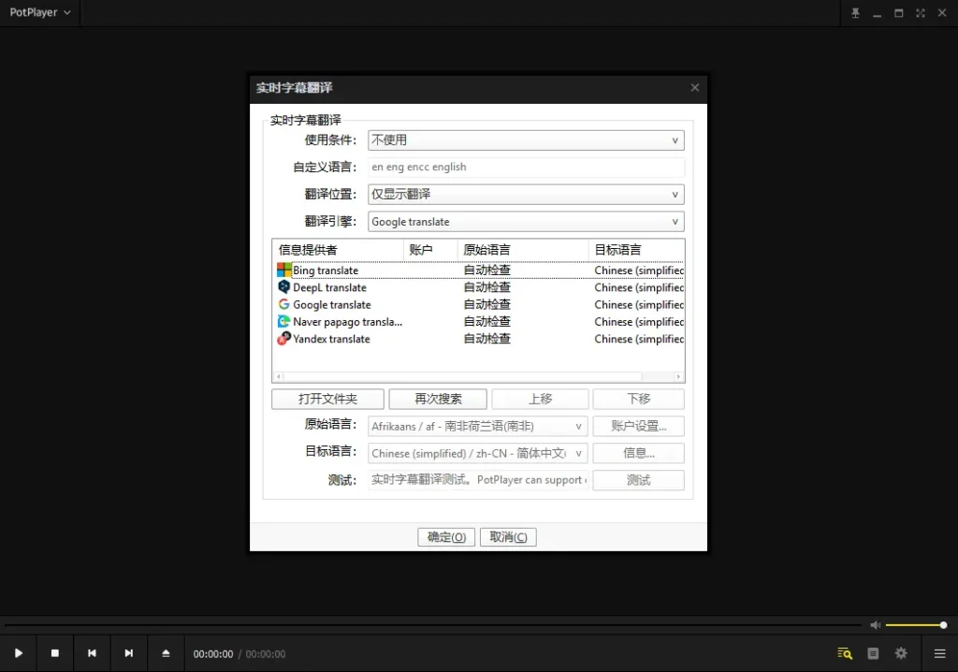Click the horizontal scrollbar right arrow
Screen dimensions: 958x672
(x=678, y=376)
